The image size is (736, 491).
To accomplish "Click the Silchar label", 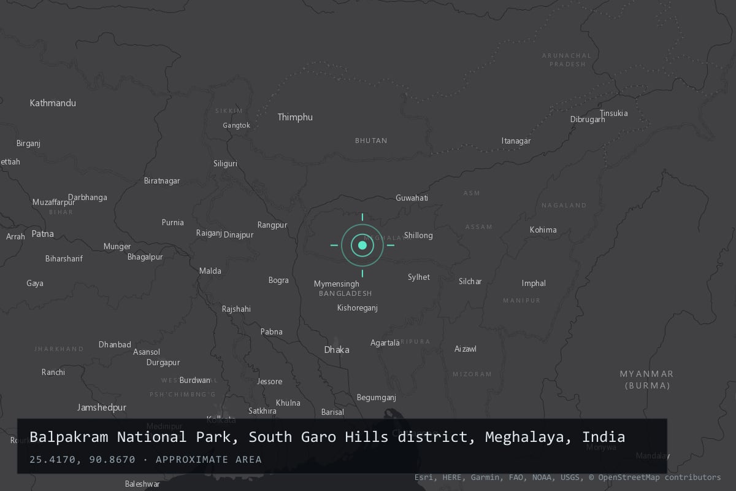I will pos(470,282).
